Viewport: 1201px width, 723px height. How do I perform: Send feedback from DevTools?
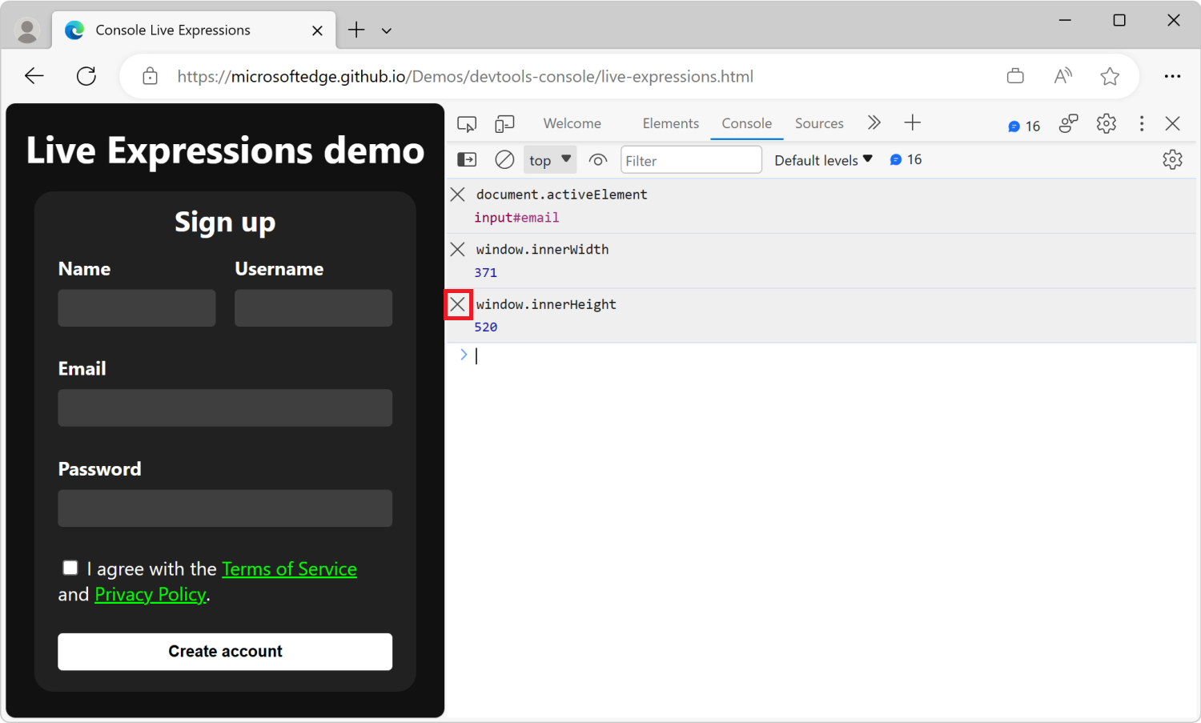[1068, 123]
